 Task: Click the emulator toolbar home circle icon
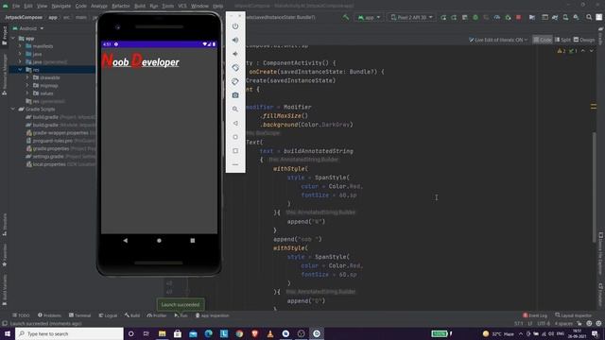point(235,137)
